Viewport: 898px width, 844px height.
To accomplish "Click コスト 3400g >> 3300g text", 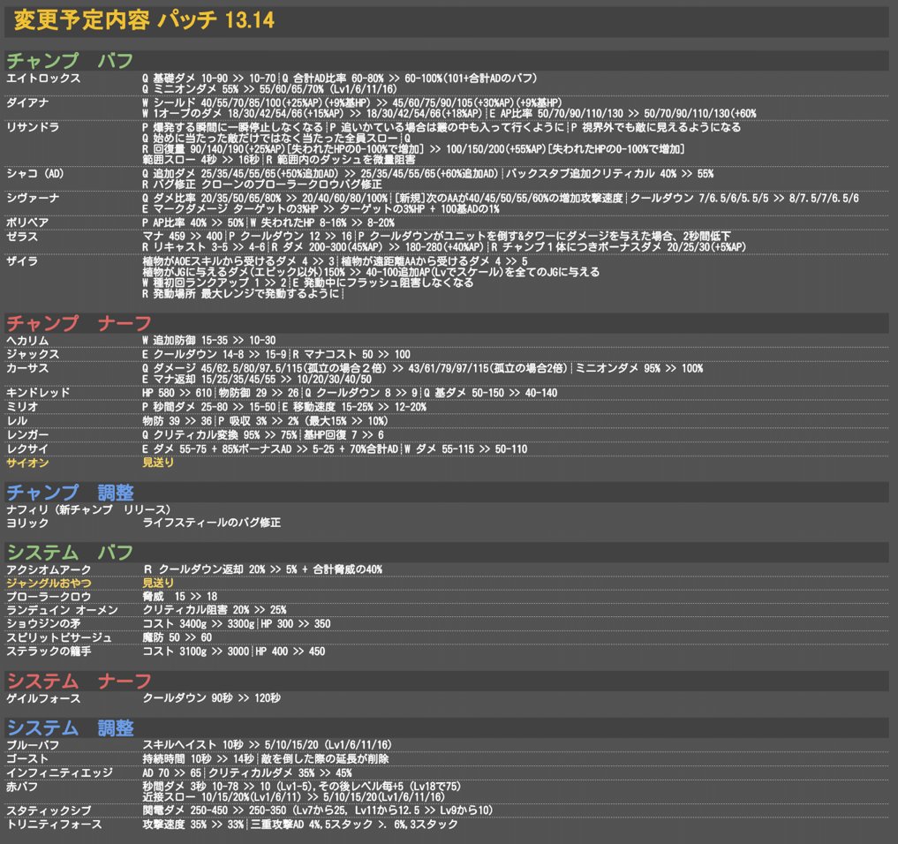I will click(199, 623).
